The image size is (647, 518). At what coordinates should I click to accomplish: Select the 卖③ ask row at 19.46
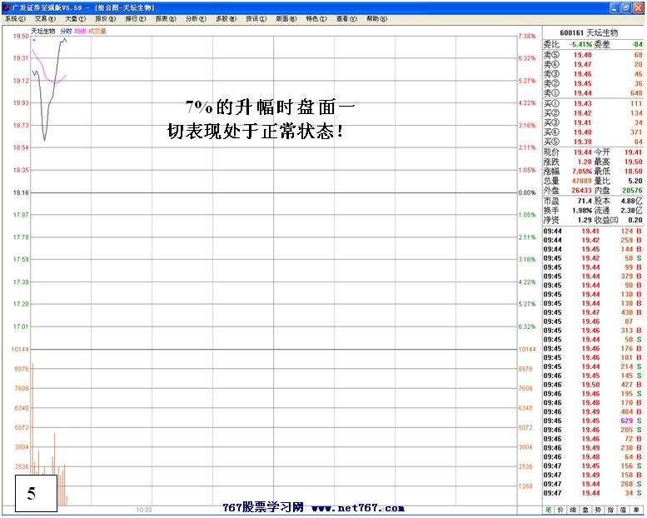pyautogui.click(x=593, y=74)
